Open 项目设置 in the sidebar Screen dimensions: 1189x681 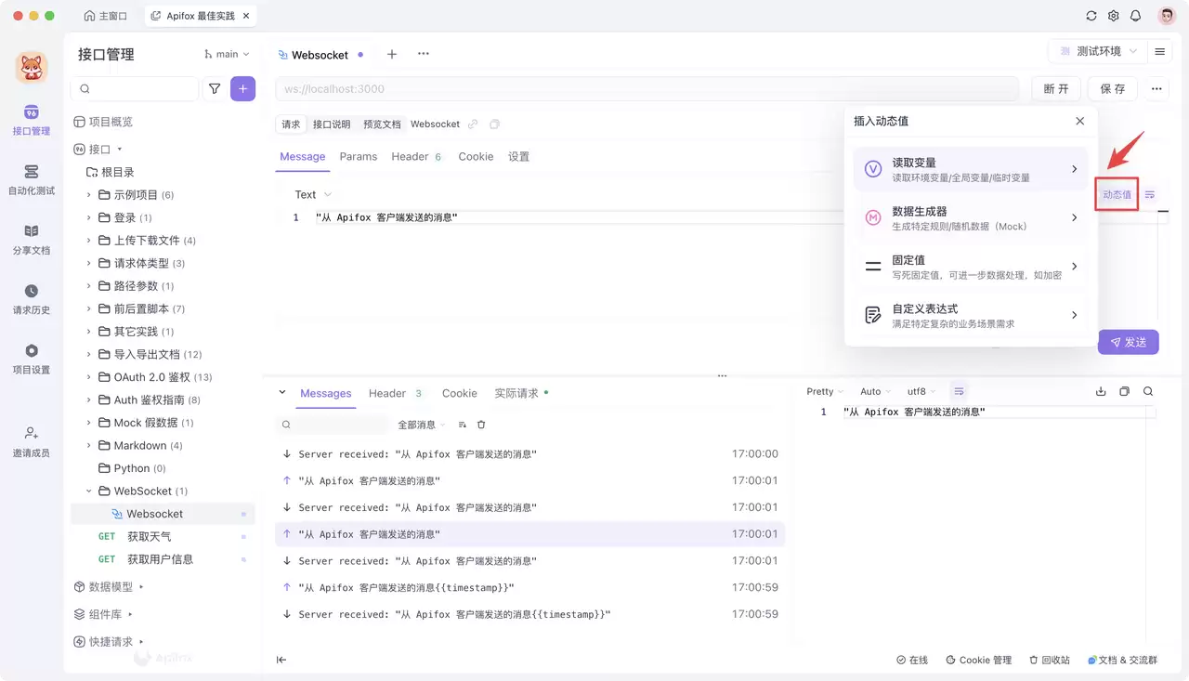[32, 359]
